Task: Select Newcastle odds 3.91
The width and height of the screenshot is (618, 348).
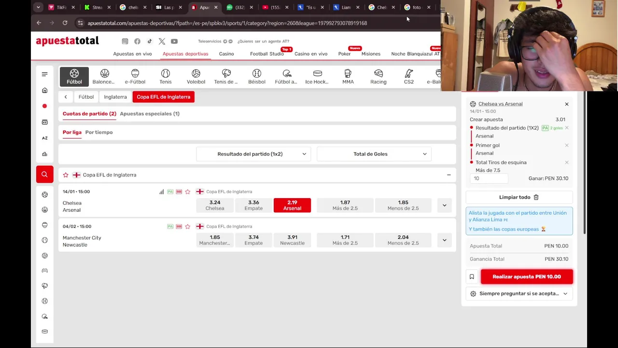Action: [292, 240]
